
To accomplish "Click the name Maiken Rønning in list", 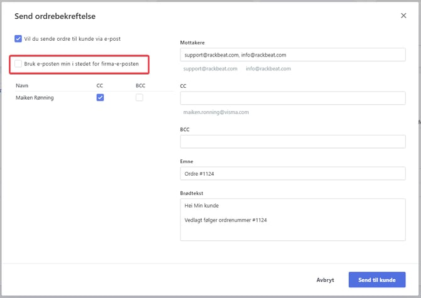I will (35, 98).
